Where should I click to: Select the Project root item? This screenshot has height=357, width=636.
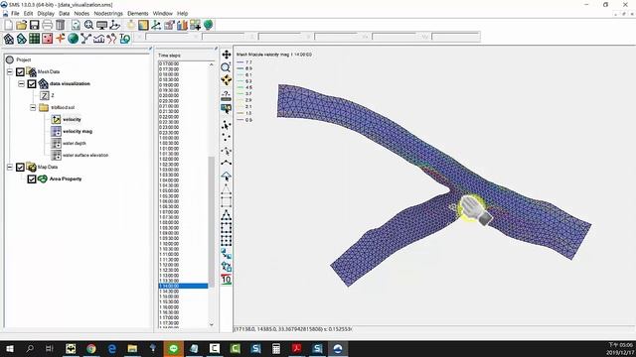24,59
